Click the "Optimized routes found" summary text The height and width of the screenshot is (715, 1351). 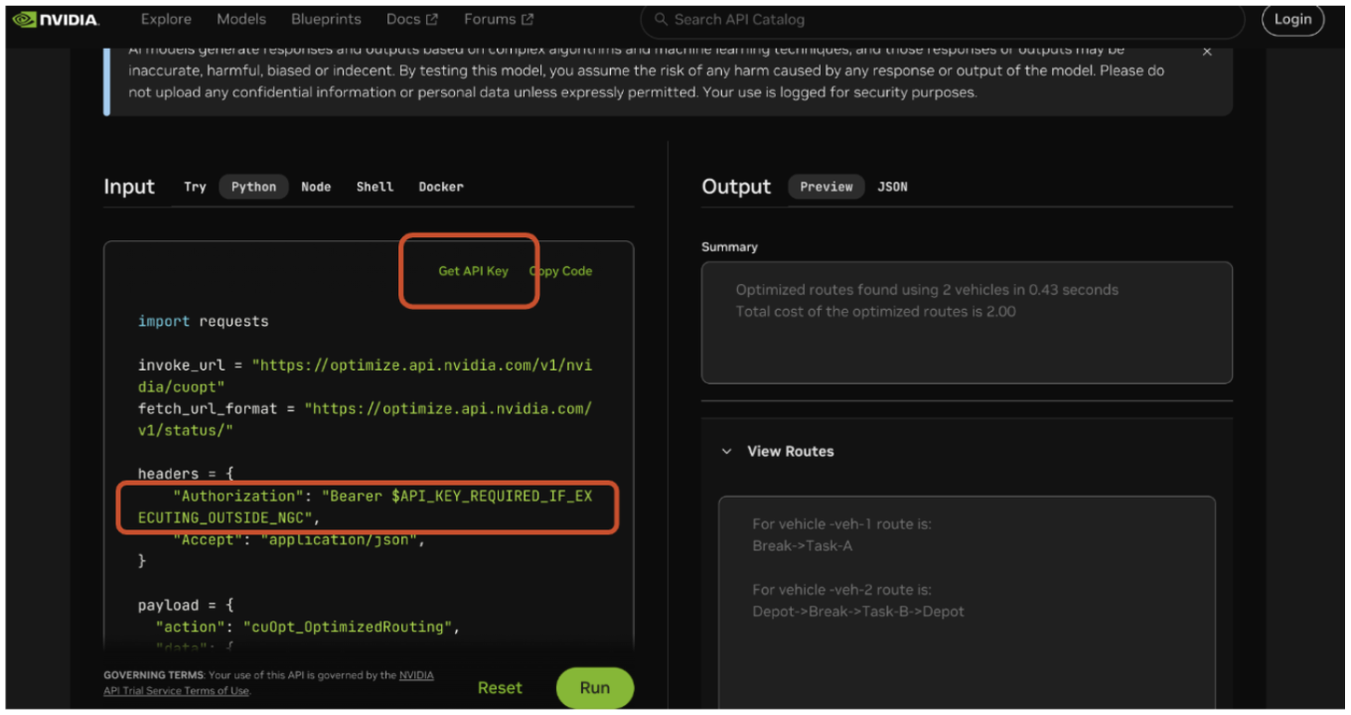927,290
